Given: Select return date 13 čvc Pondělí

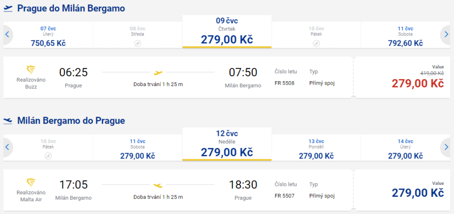Looking at the screenshot, I should coord(316,149).
